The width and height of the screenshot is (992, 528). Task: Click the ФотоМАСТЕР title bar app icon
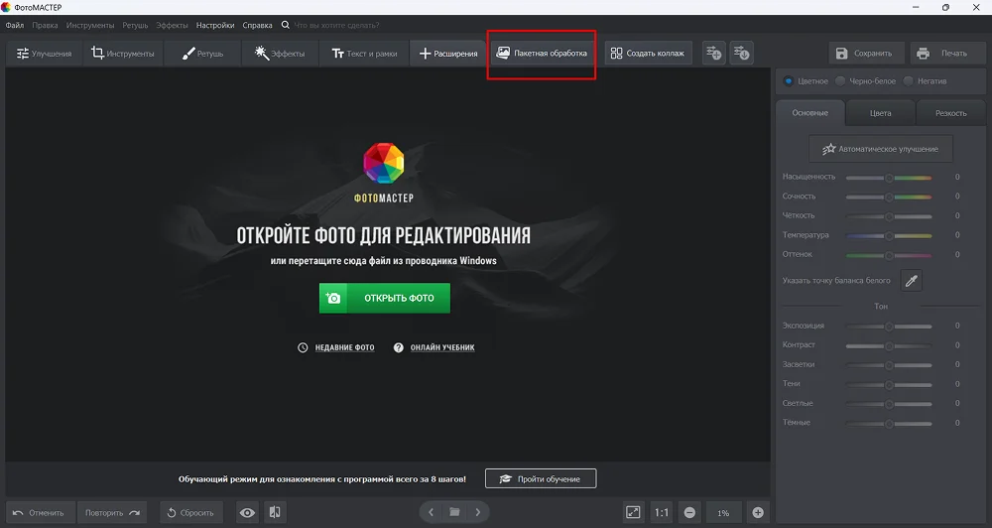point(6,8)
